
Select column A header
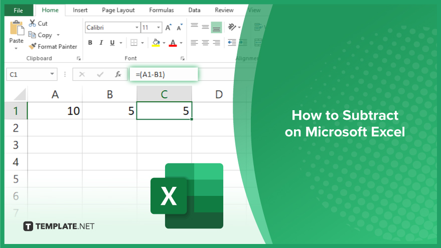coord(55,94)
